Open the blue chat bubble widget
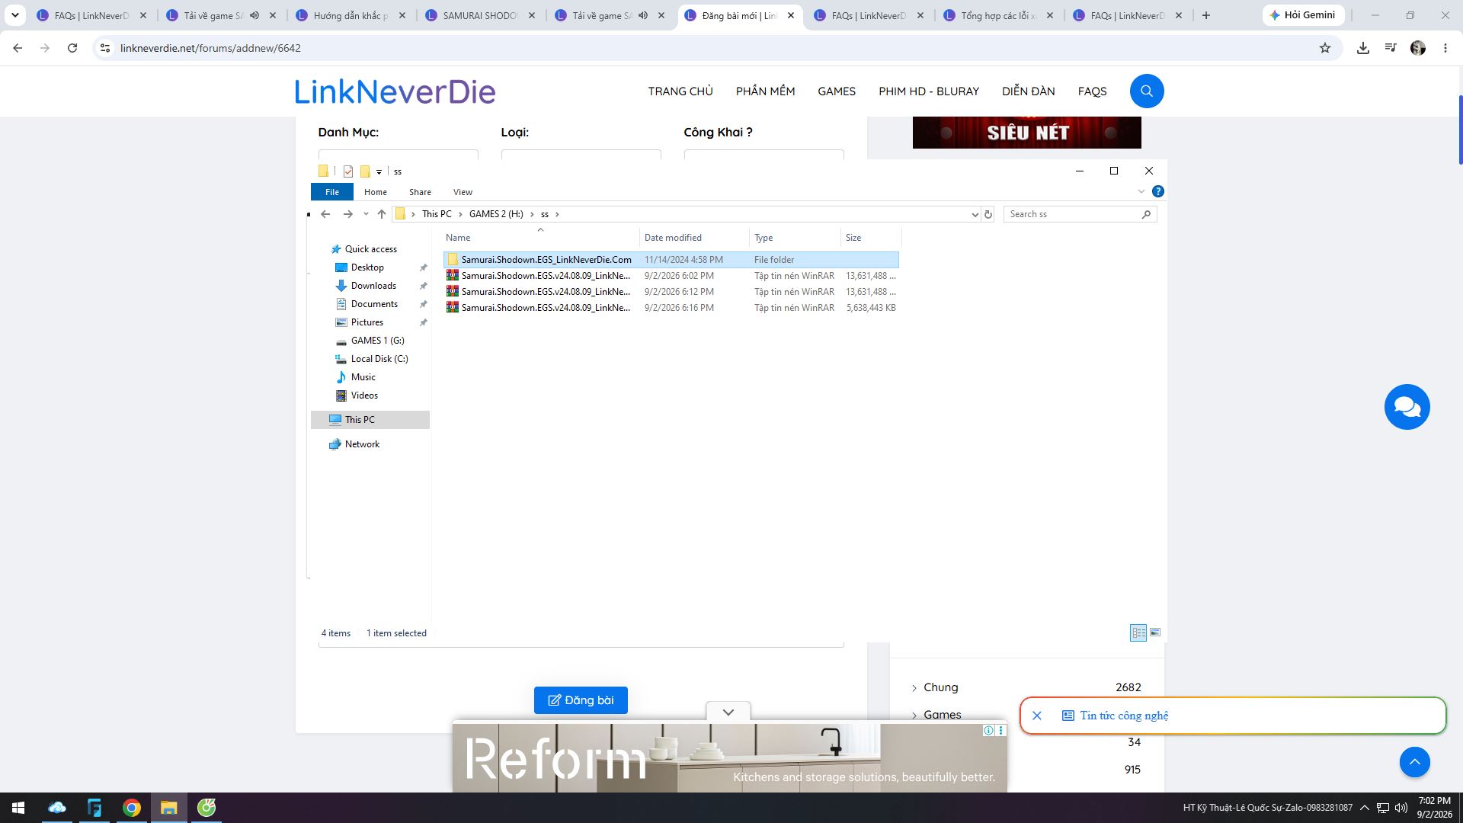The height and width of the screenshot is (823, 1463). [1407, 407]
